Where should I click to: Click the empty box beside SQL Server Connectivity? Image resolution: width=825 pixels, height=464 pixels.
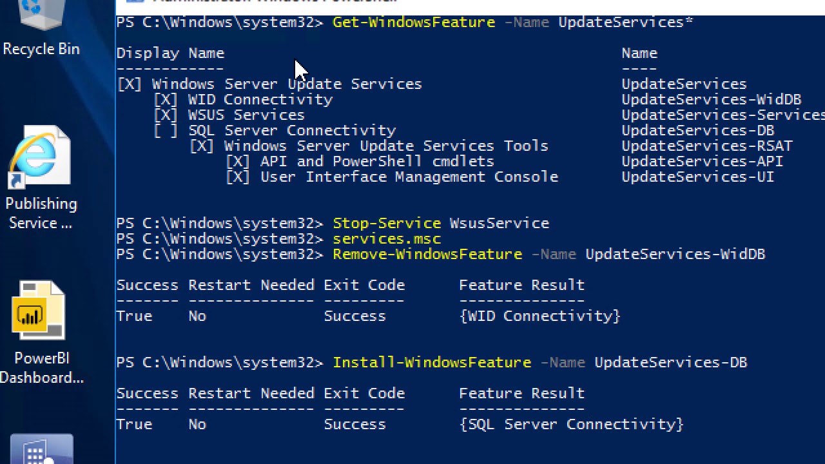coord(166,131)
